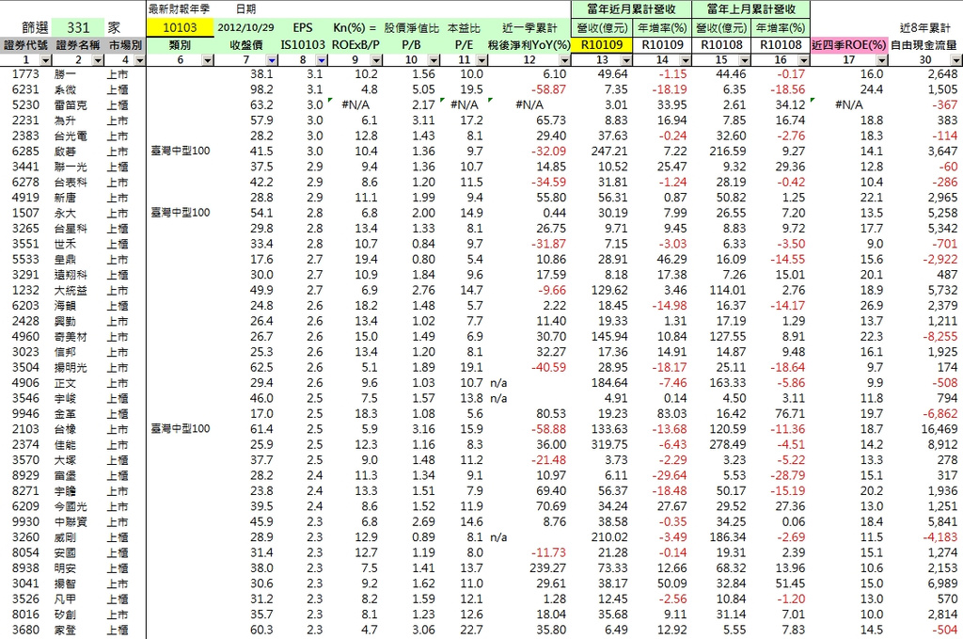Image resolution: width=963 pixels, height=639 pixels.
Task: Click 臺灣中型100 in the 6285 row
Action: 180,152
